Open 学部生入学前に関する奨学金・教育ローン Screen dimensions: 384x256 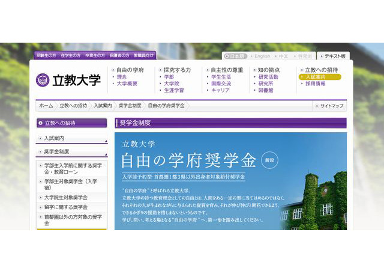pyautogui.click(x=72, y=169)
